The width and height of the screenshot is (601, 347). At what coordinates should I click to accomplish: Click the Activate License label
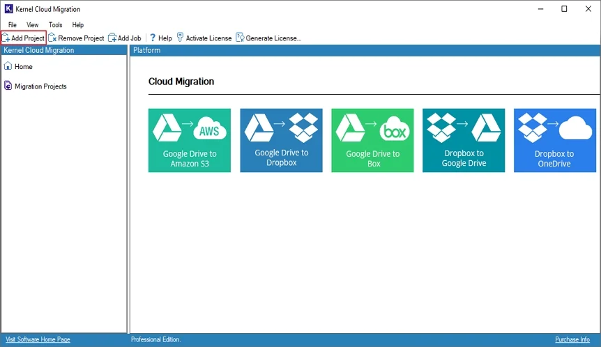pyautogui.click(x=208, y=38)
